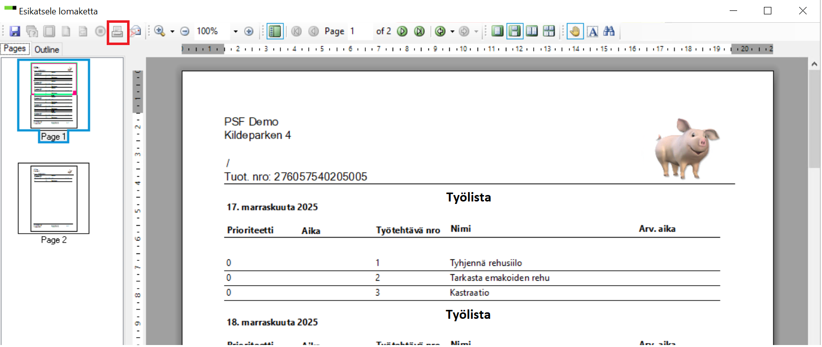The image size is (822, 347).
Task: Switch to the Outline tab
Action: coord(47,50)
